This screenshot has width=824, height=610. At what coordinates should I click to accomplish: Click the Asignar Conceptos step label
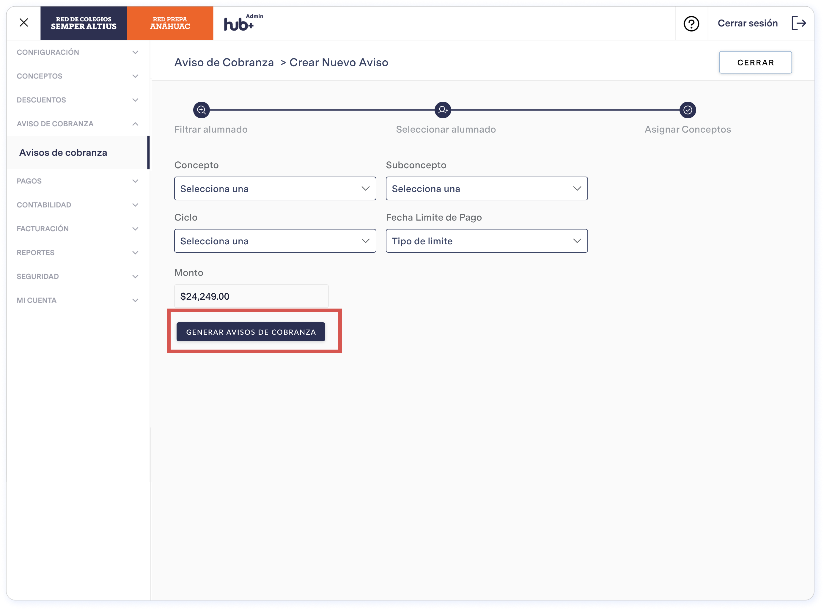coord(688,130)
